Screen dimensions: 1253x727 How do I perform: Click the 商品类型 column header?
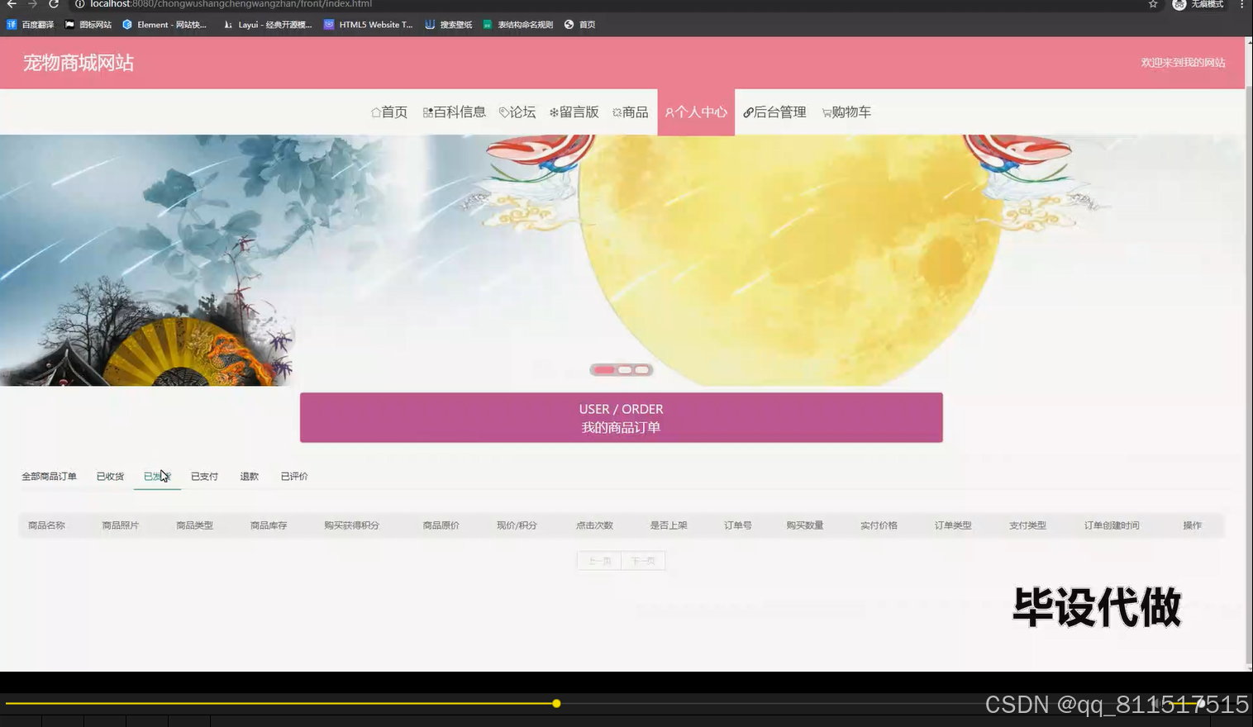[x=194, y=525]
